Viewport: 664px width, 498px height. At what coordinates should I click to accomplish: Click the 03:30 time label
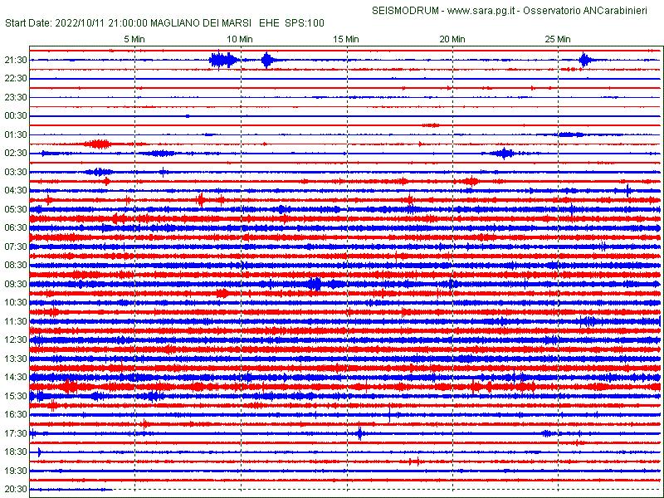pyautogui.click(x=16, y=172)
